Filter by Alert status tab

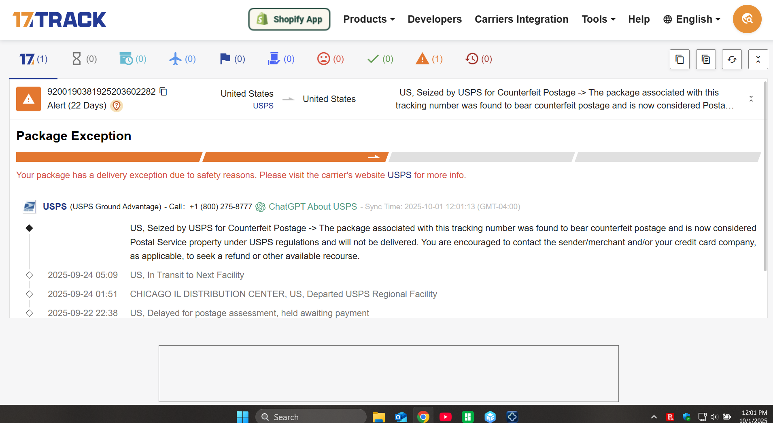pyautogui.click(x=429, y=59)
